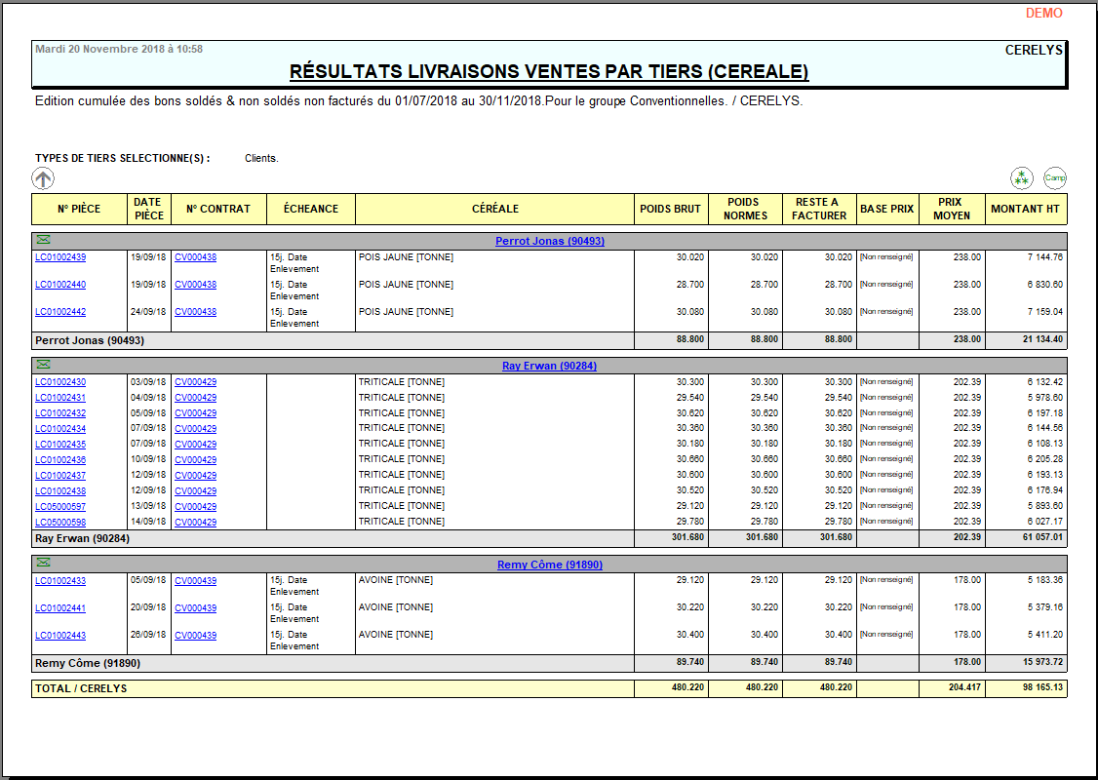Open delivery note LC05000598
Image resolution: width=1098 pixels, height=780 pixels.
pyautogui.click(x=60, y=523)
